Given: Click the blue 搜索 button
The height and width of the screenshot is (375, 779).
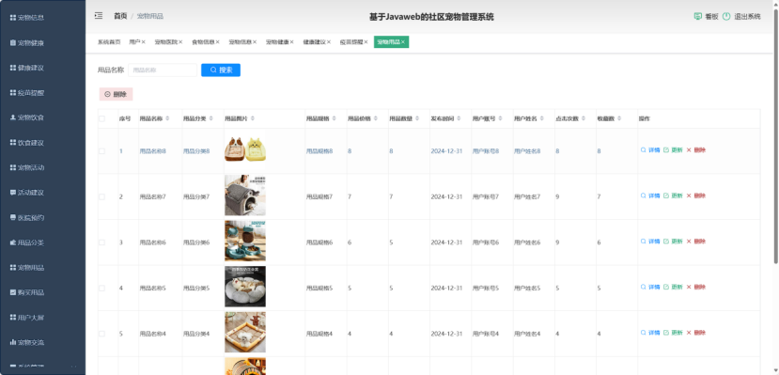Looking at the screenshot, I should pos(221,70).
